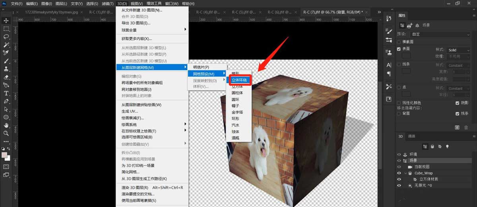Enable the 横截面 checkbox
The image size is (477, 207).
(x=399, y=42)
